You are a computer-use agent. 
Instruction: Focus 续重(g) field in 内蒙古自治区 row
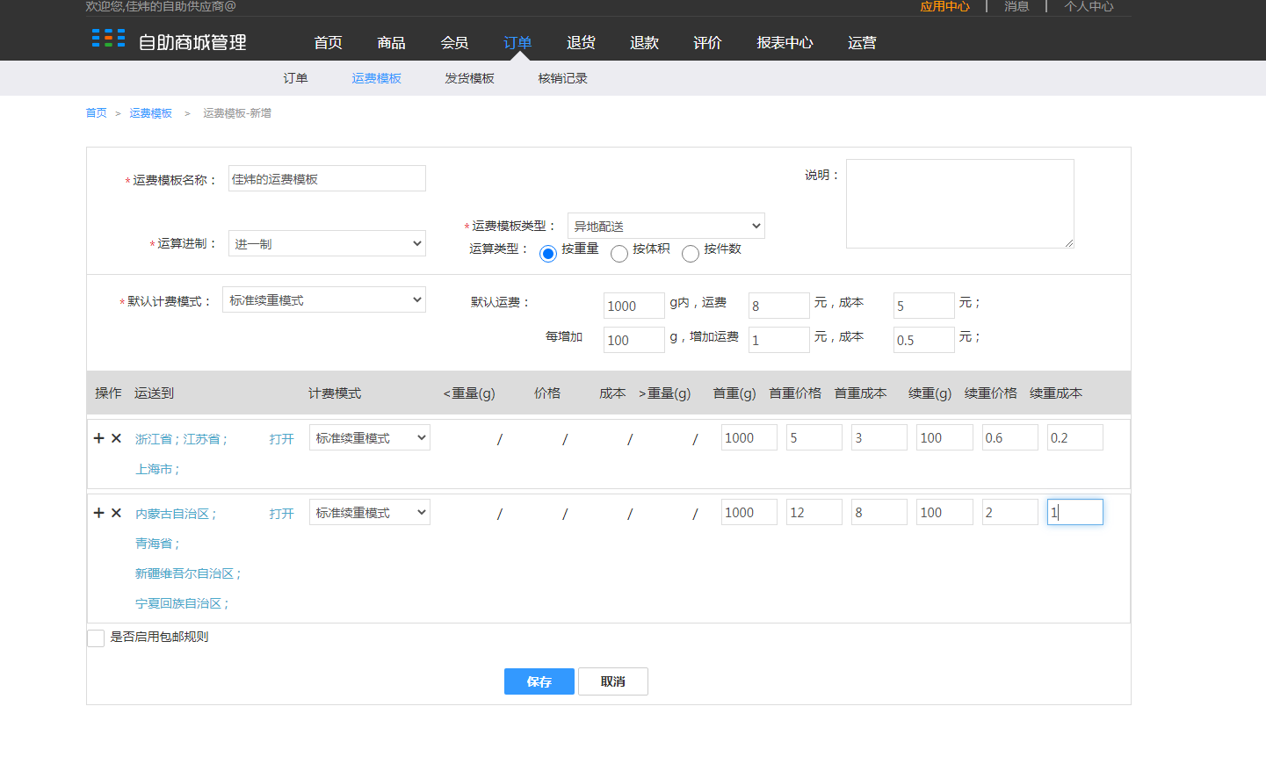(945, 512)
